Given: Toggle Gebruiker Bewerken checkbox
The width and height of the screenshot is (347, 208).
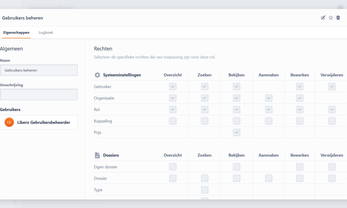Looking at the screenshot, I should [300, 86].
